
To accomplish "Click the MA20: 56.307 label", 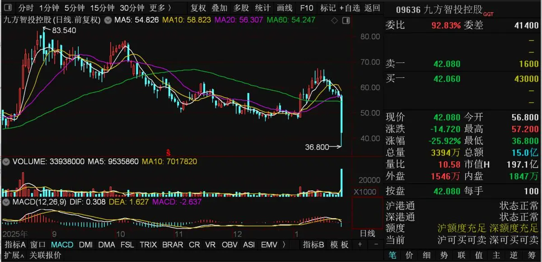I will (238, 20).
